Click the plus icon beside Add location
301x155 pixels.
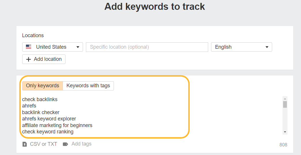pos(29,59)
